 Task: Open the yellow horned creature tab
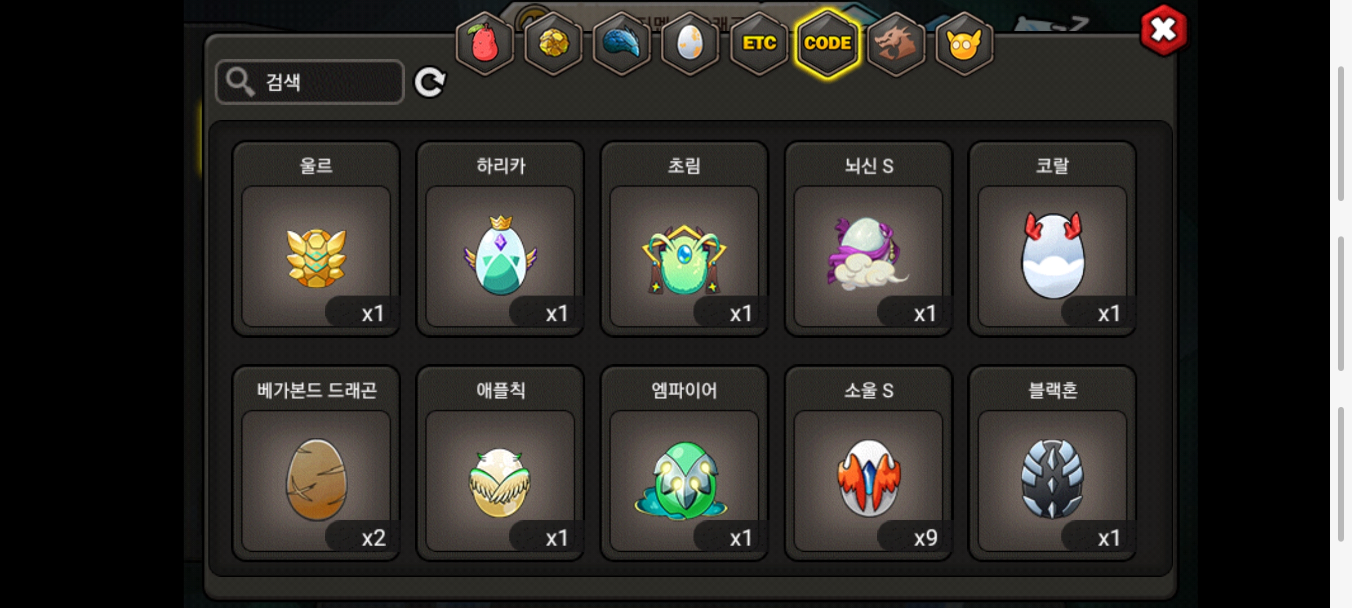coord(964,43)
